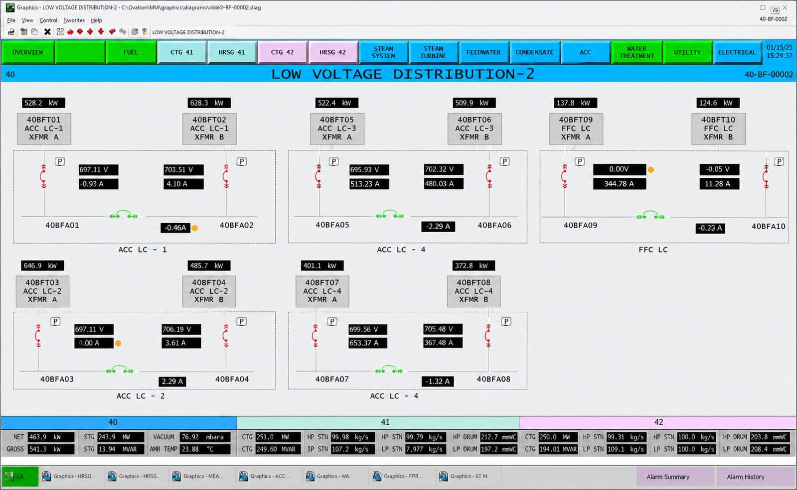Click green tie breaker between 40BFA09 and 40BFA10
The image size is (797, 490).
pos(650,215)
